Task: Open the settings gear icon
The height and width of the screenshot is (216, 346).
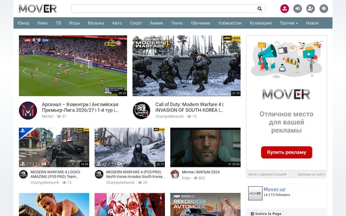Action: [324, 9]
